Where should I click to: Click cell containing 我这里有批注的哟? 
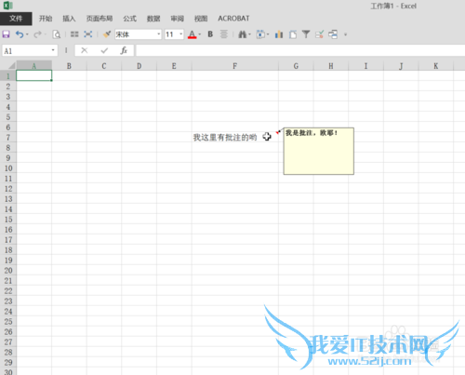click(235, 138)
